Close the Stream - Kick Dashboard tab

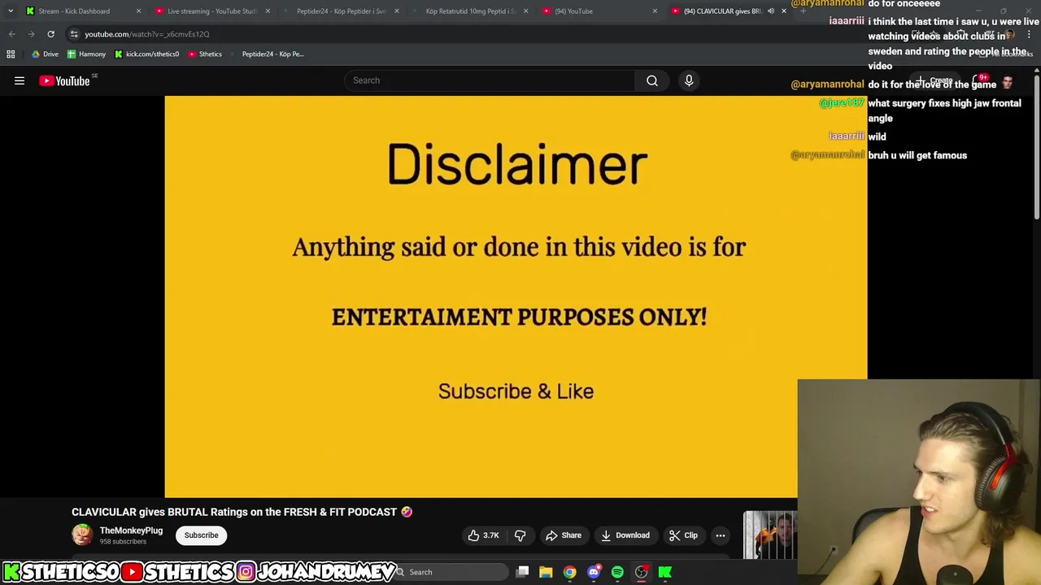pos(138,11)
